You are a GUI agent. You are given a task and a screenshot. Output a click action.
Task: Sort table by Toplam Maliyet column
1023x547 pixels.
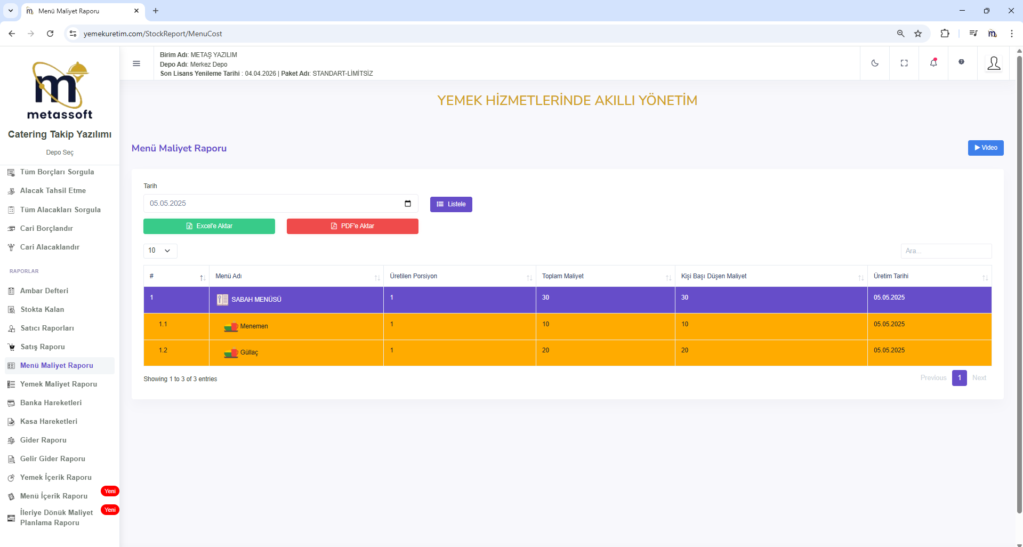tap(605, 276)
